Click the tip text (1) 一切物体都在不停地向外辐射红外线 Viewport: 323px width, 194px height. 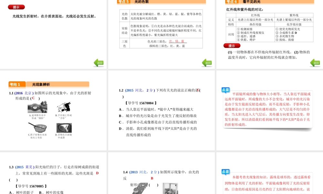(x=260, y=52)
